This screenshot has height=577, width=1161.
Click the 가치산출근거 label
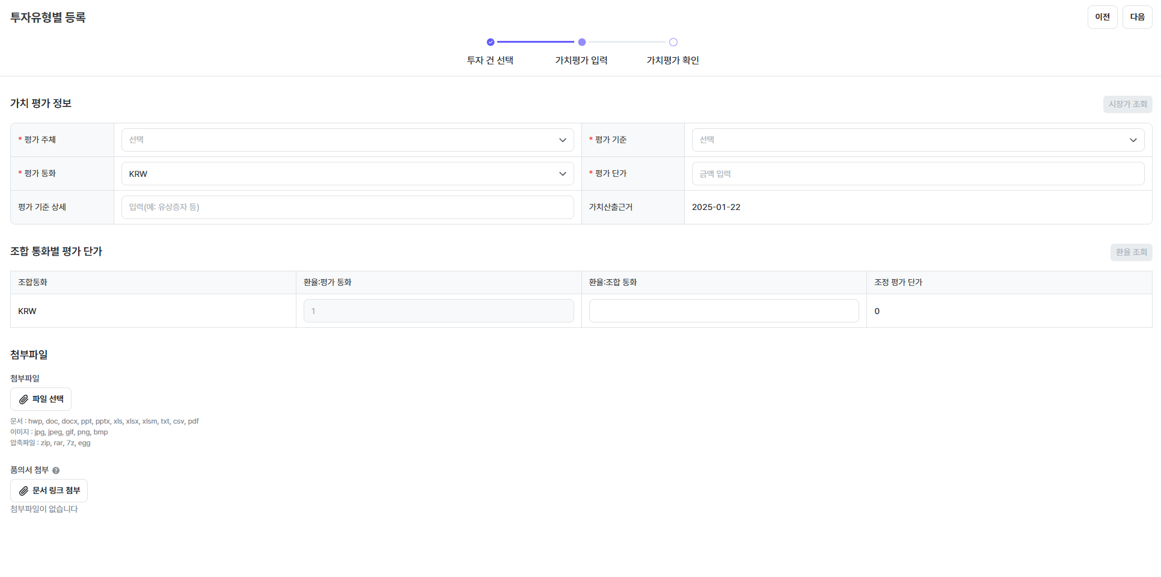(611, 207)
